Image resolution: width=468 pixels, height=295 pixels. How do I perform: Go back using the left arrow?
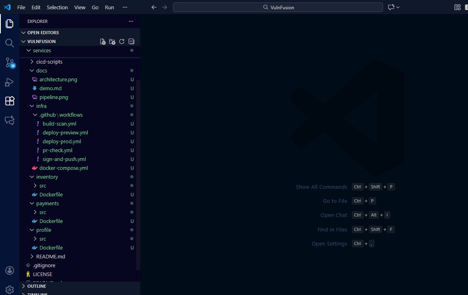[154, 7]
